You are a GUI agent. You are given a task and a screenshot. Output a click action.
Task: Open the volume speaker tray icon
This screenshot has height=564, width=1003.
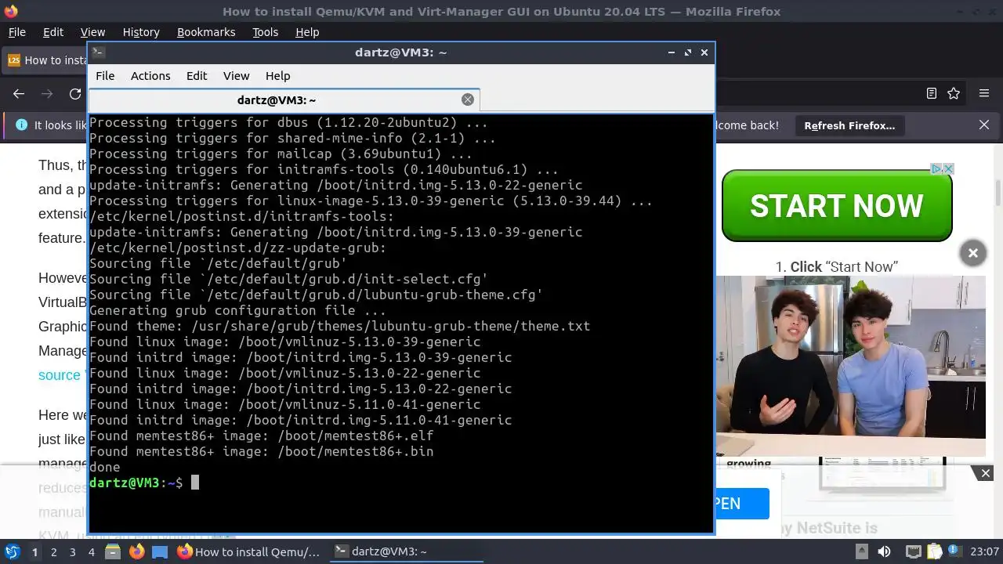[x=885, y=551]
